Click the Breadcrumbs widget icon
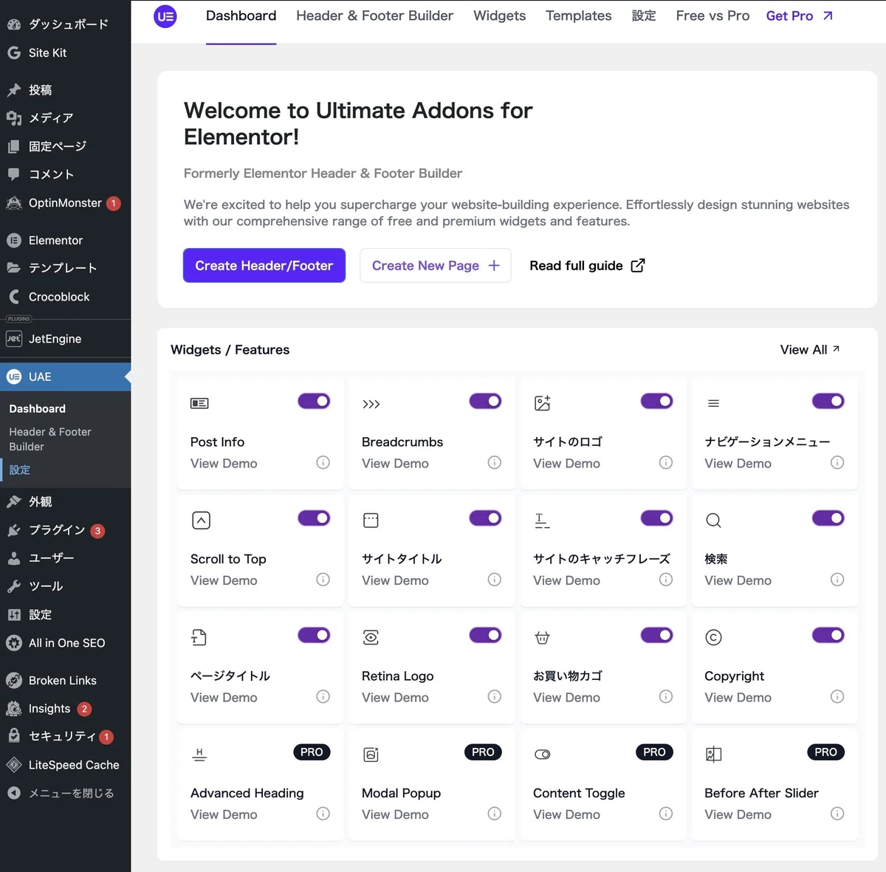886x872 pixels. point(371,404)
